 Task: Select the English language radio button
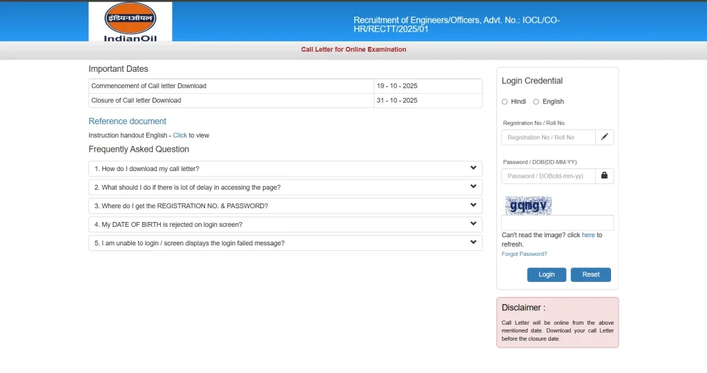(536, 102)
